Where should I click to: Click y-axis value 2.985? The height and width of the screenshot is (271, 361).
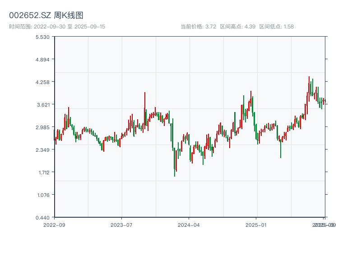[42, 127]
